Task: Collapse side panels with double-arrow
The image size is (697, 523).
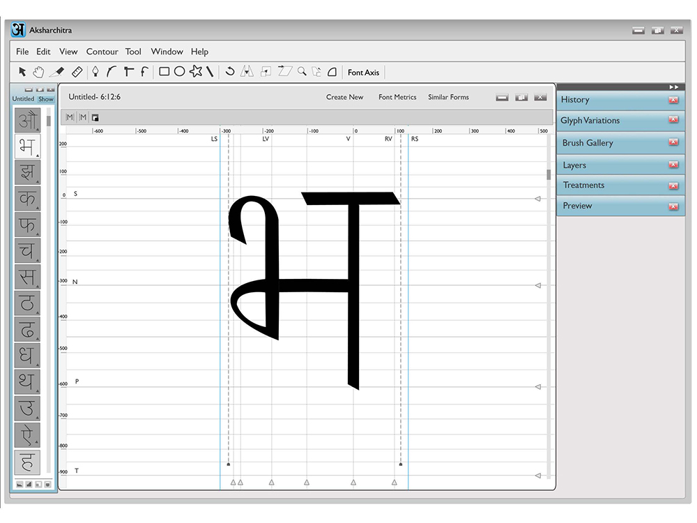Action: point(674,87)
